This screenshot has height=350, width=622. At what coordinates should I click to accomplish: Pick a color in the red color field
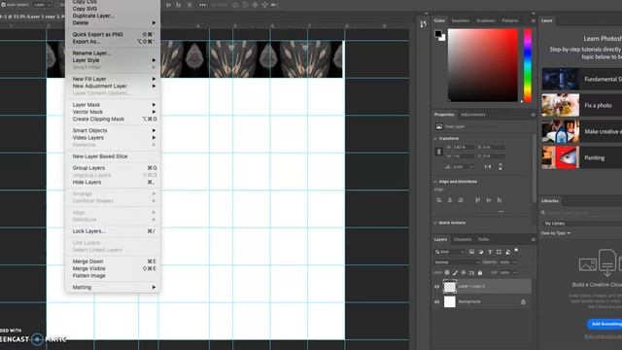tap(483, 65)
